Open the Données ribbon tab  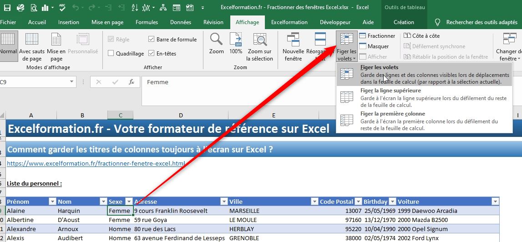(x=181, y=22)
